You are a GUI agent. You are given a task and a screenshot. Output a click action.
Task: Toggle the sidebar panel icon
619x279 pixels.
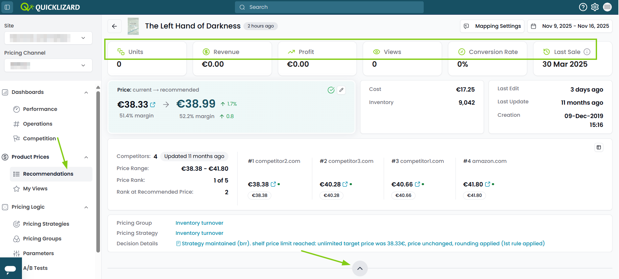pos(7,7)
